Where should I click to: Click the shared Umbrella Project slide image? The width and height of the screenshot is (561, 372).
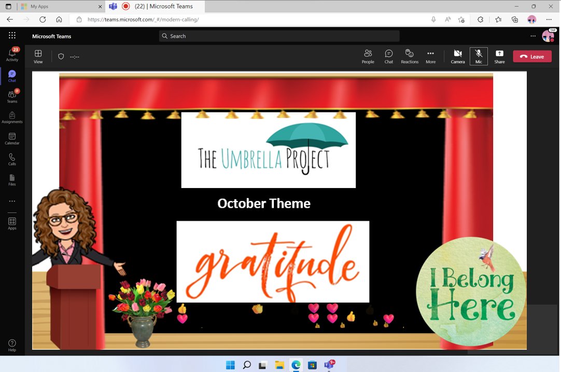[x=269, y=150]
